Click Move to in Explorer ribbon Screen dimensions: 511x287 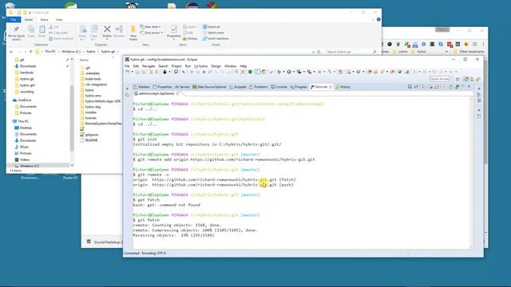[x=83, y=33]
